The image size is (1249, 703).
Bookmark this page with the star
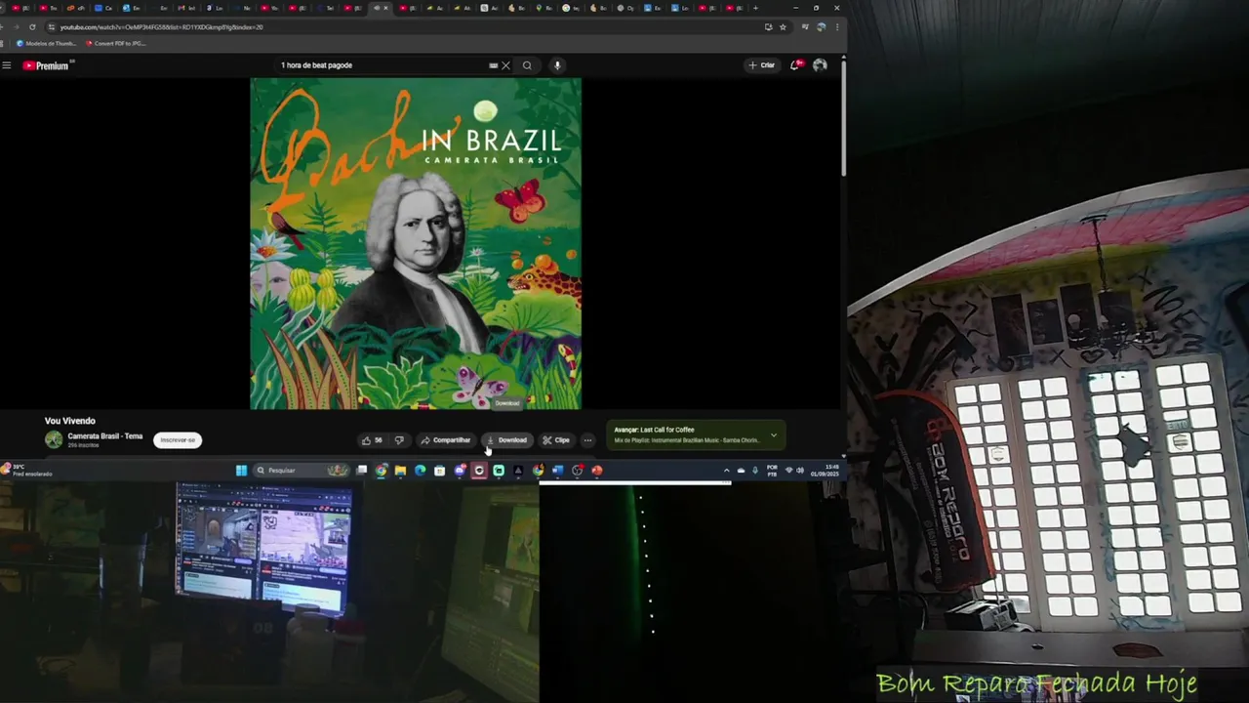[x=783, y=27]
